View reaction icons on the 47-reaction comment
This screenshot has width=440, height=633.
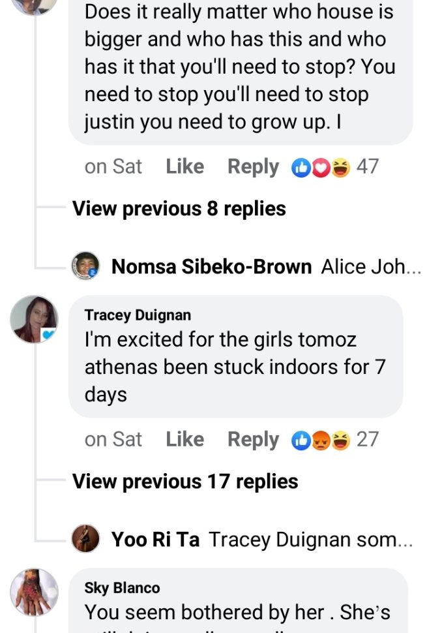pos(321,167)
